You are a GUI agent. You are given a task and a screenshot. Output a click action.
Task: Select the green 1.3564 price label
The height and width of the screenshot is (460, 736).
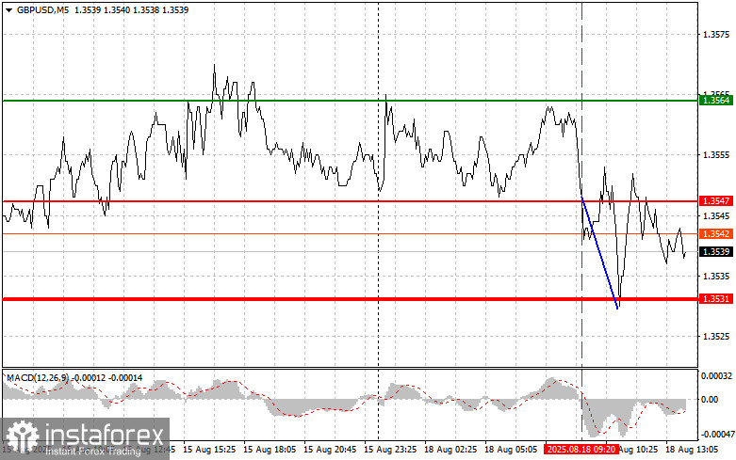pos(715,101)
